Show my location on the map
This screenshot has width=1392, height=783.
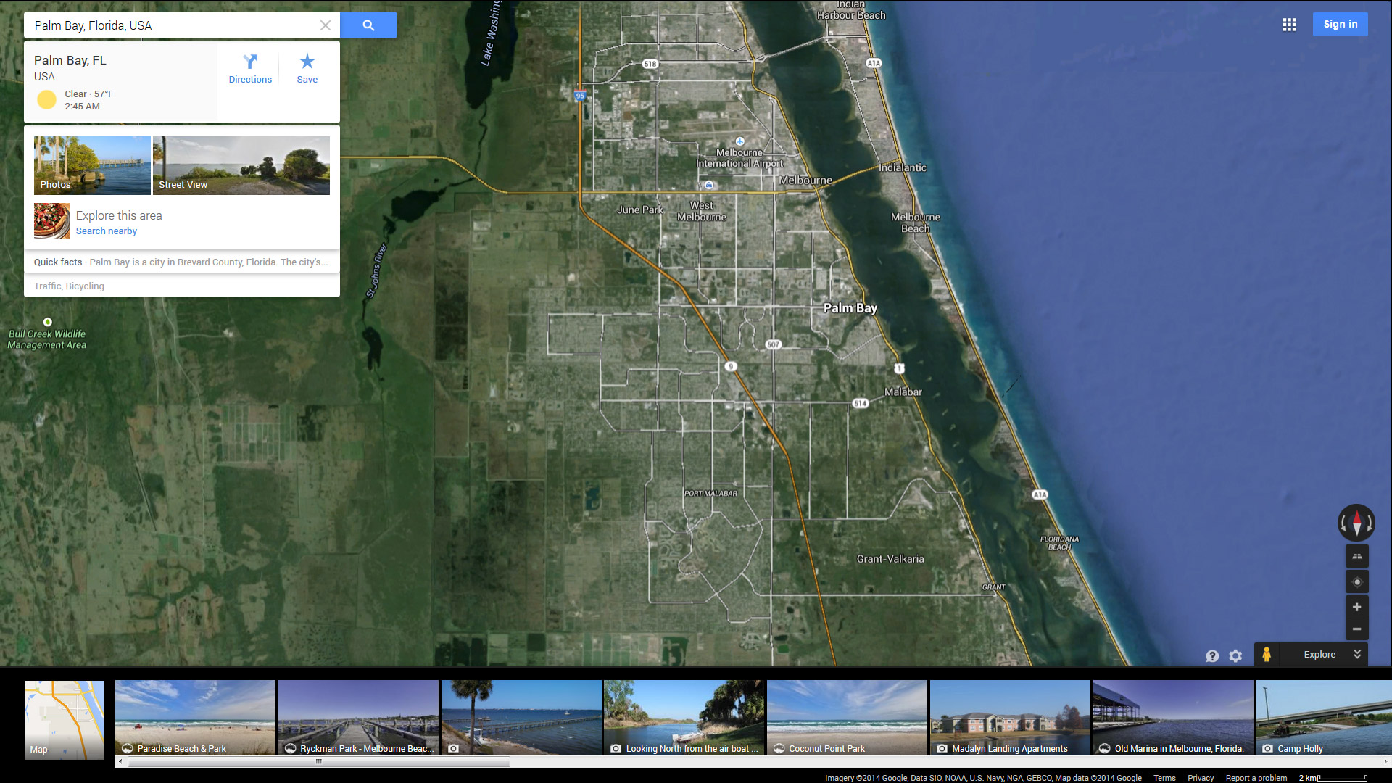(x=1356, y=581)
